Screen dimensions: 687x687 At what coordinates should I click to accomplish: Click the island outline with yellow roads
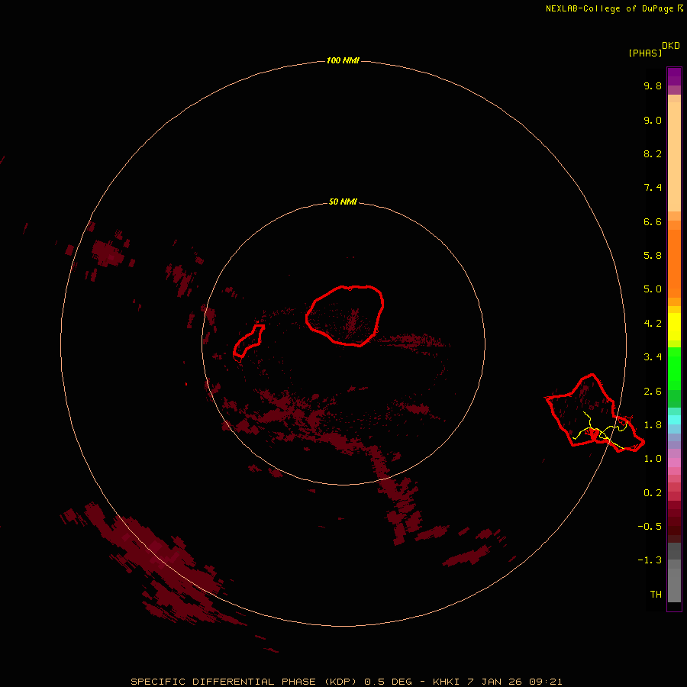(594, 413)
